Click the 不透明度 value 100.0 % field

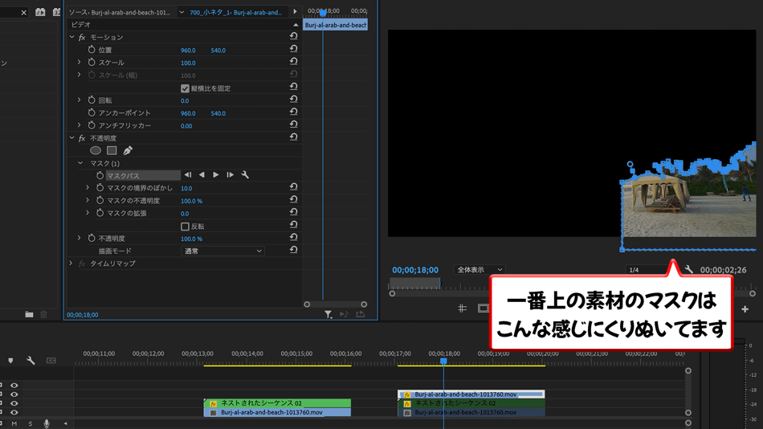pos(191,239)
